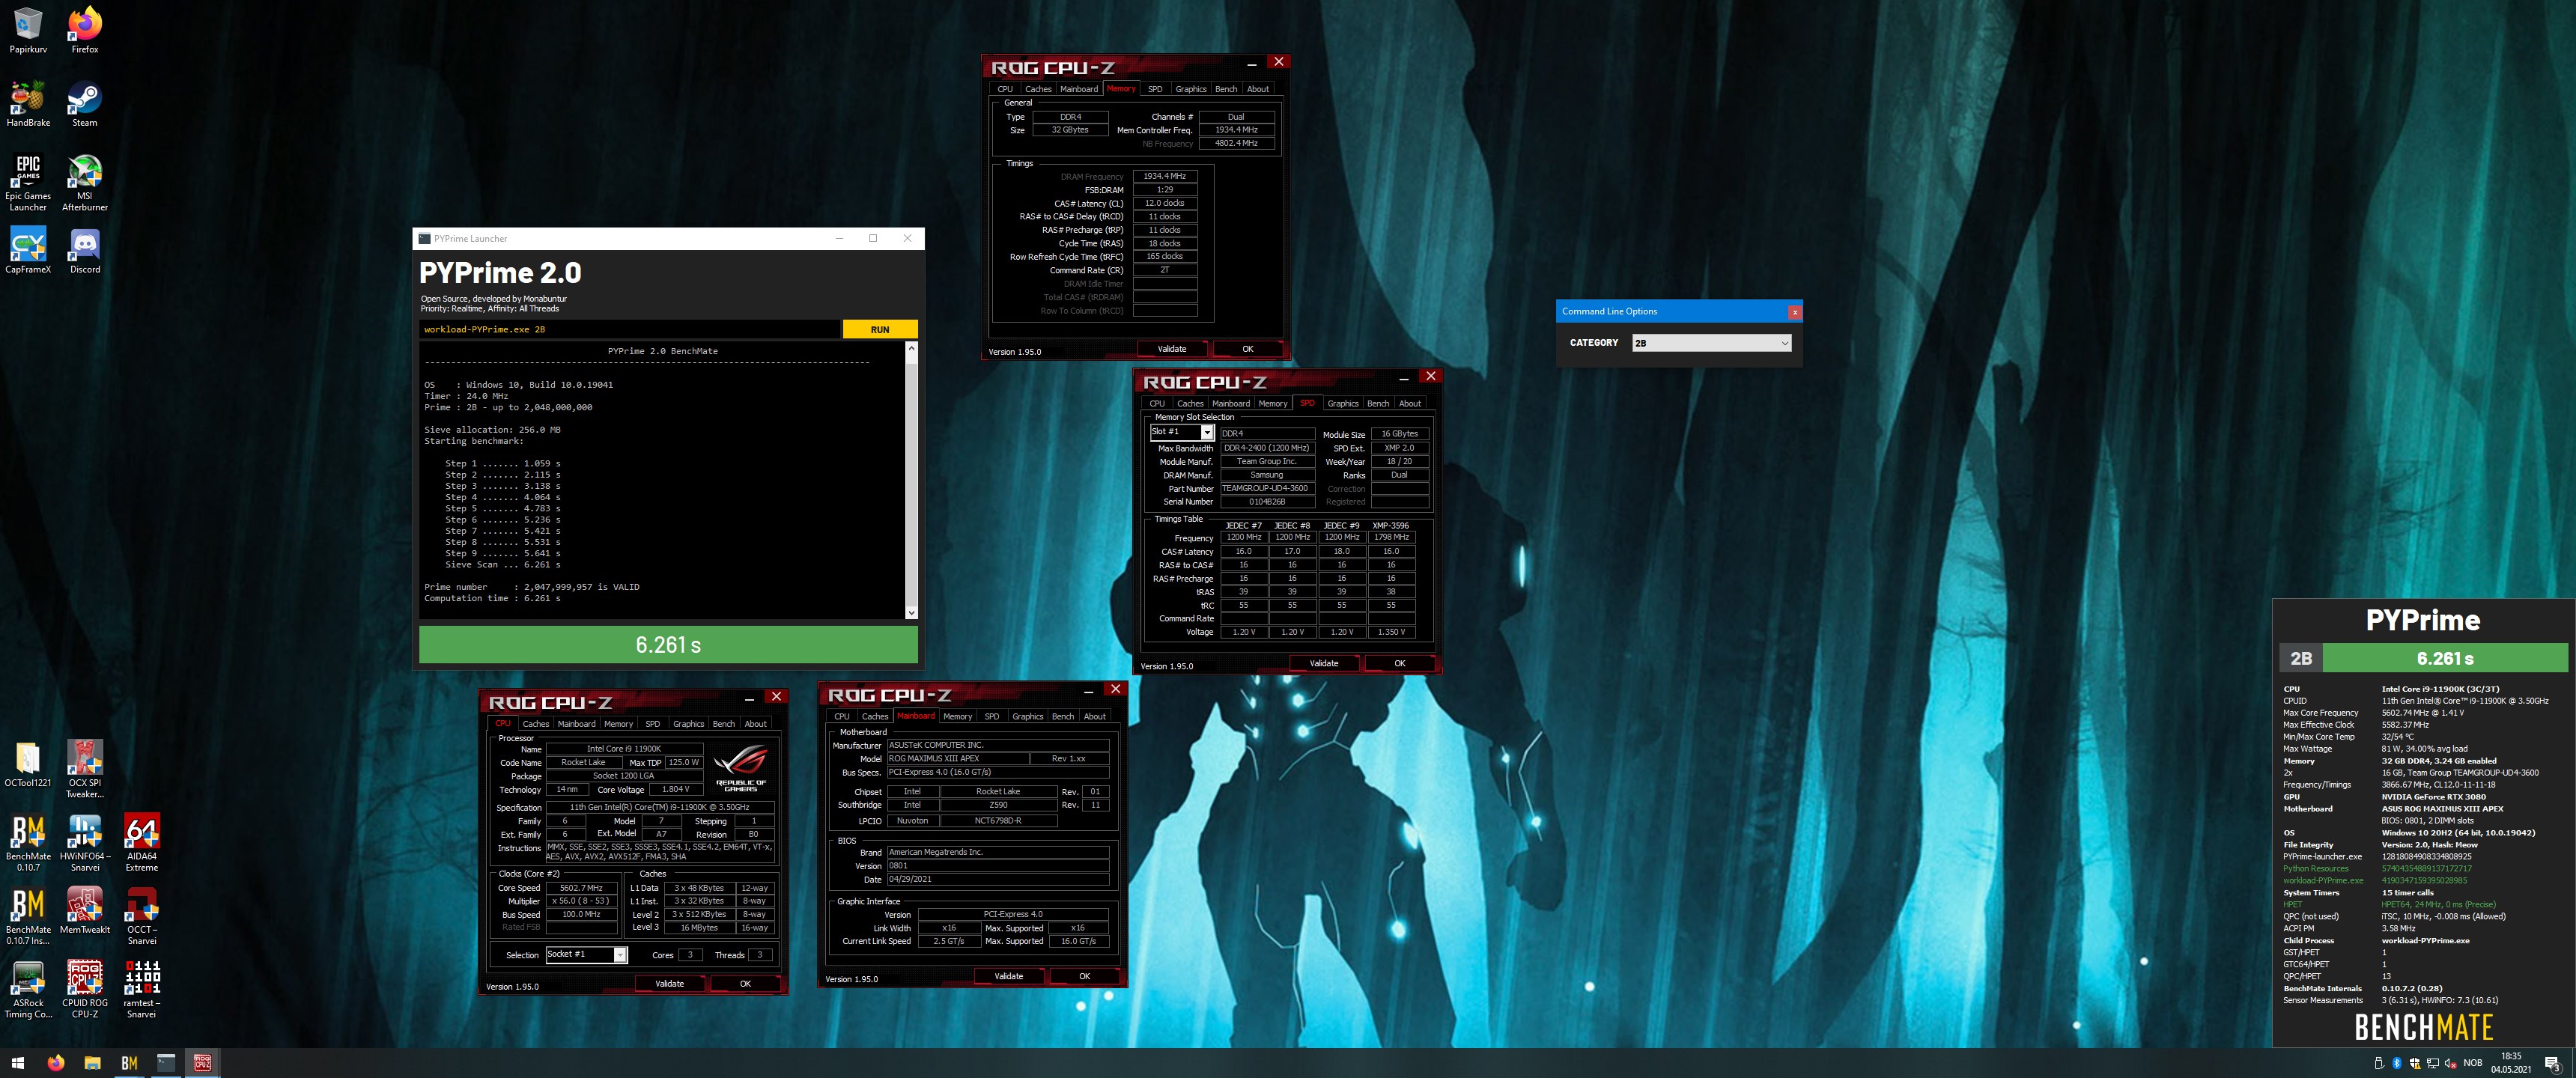Switch to SPD tab in the Mainboard CPU-Z window
This screenshot has height=1078, width=2576.
[x=992, y=716]
